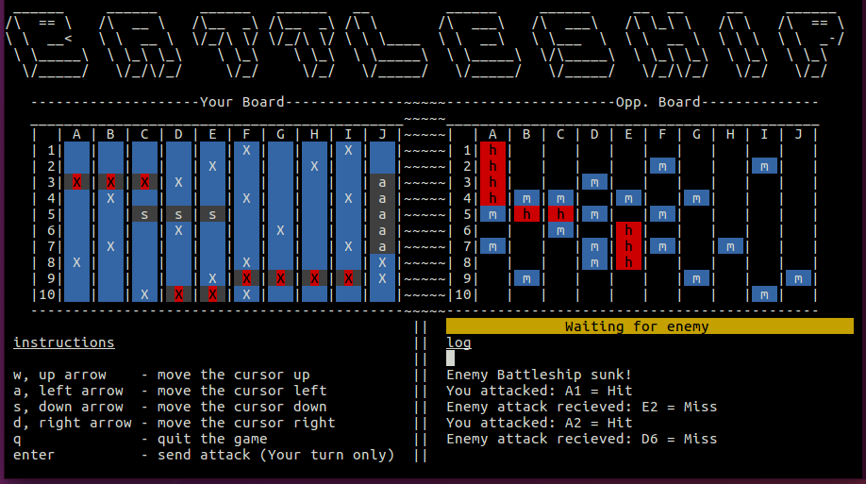This screenshot has height=484, width=866.
Task: Target hit cell E8 on Opp. Board
Action: tap(628, 262)
